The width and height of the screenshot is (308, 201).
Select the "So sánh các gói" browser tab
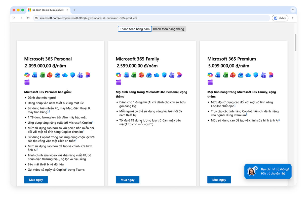pyautogui.click(x=48, y=10)
